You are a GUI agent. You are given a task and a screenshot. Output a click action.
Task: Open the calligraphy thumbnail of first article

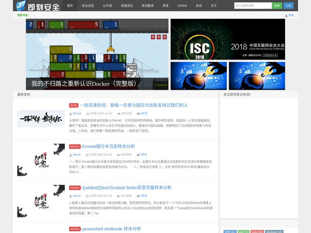[41, 119]
